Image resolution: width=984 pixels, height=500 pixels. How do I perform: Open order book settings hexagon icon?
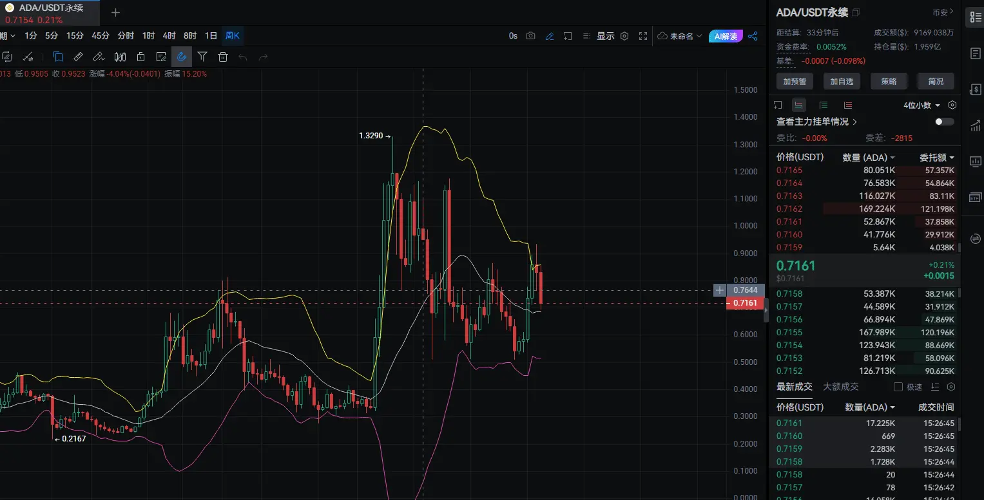pos(952,106)
